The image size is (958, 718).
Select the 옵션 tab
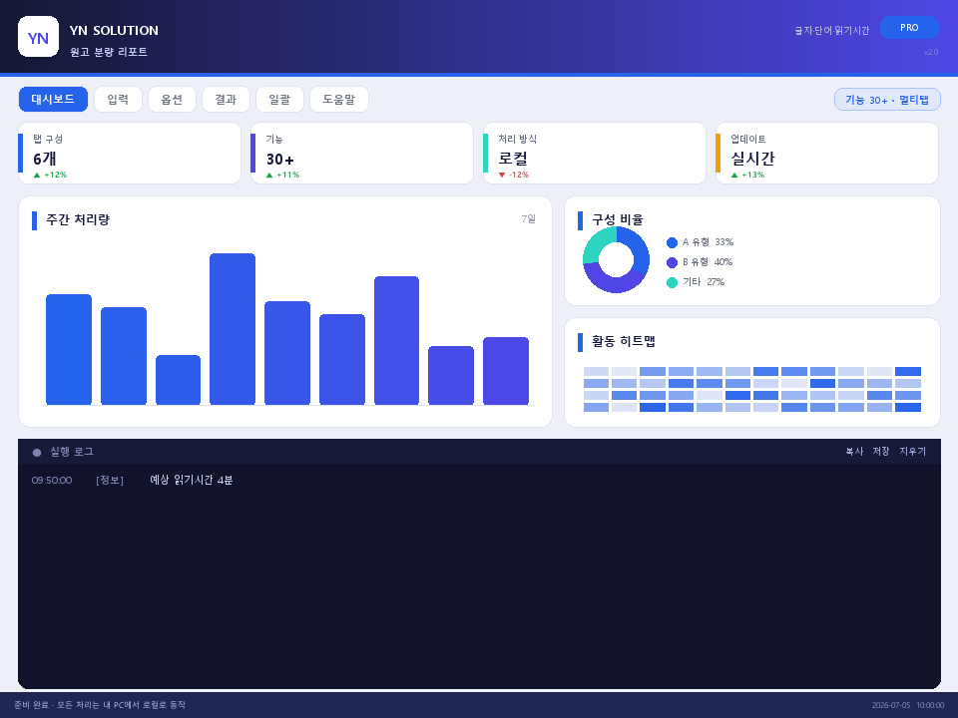click(172, 99)
